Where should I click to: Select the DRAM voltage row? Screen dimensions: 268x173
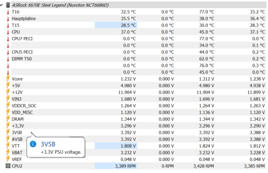coord(136,119)
